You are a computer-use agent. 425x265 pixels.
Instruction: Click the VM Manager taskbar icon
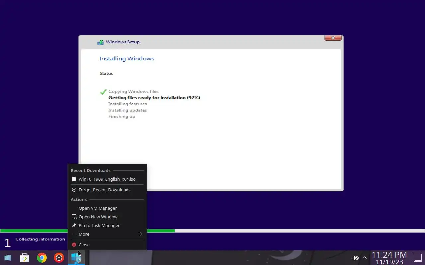pos(76,258)
